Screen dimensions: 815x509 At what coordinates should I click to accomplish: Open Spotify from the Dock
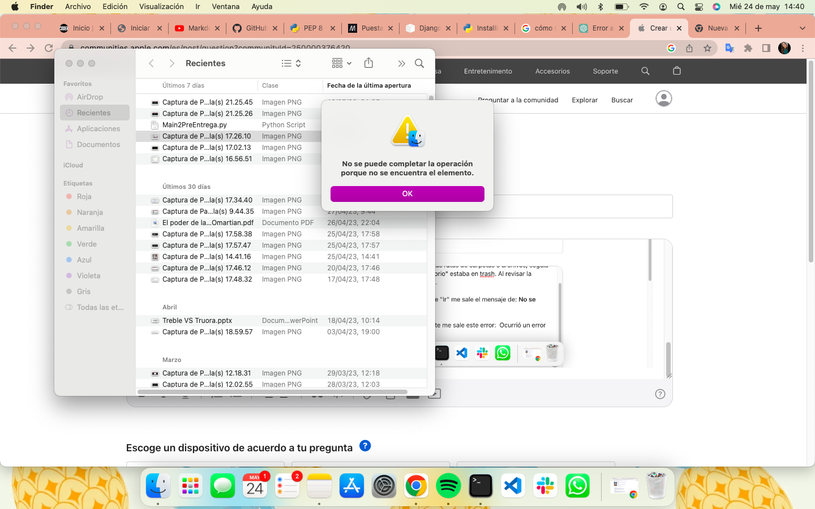pos(448,486)
